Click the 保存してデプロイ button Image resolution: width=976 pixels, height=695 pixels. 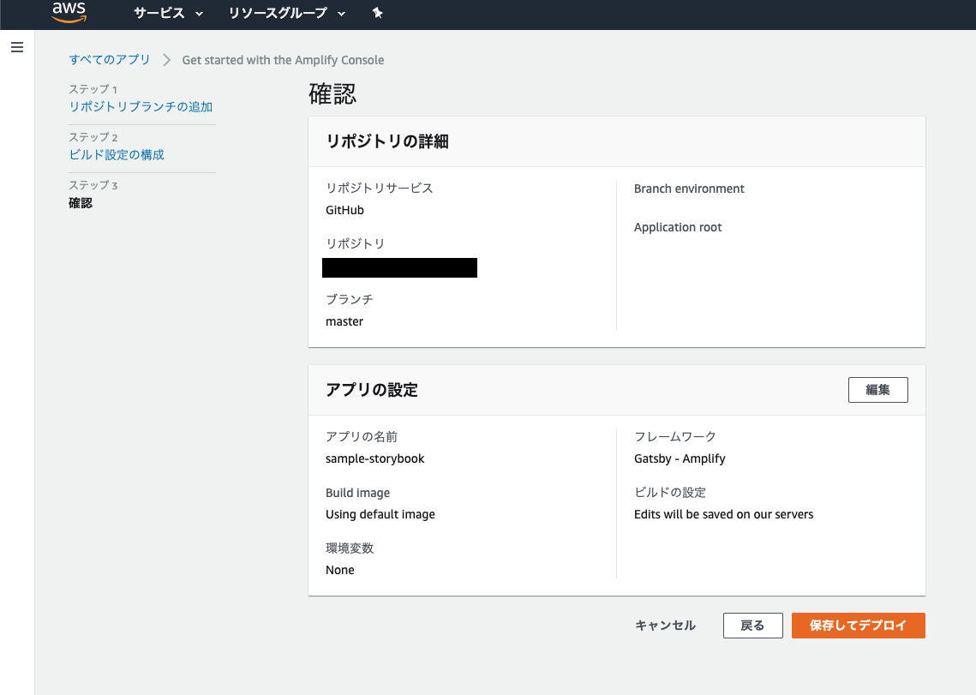click(x=859, y=626)
